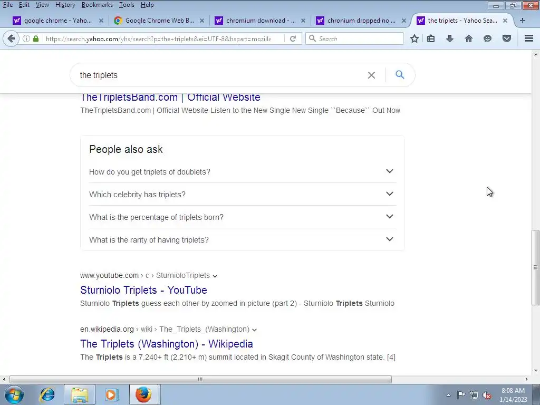Switch to 'chronium dropped no' tab
Viewport: 540px width, 405px height.
(x=361, y=21)
